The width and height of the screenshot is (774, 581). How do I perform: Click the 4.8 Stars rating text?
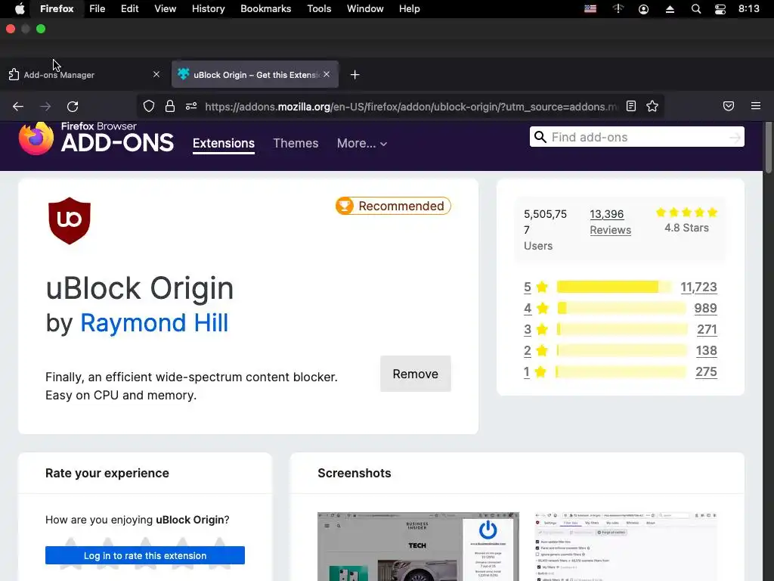click(x=686, y=228)
